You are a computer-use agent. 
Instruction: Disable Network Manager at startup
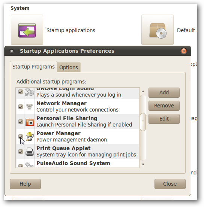(x=21, y=107)
